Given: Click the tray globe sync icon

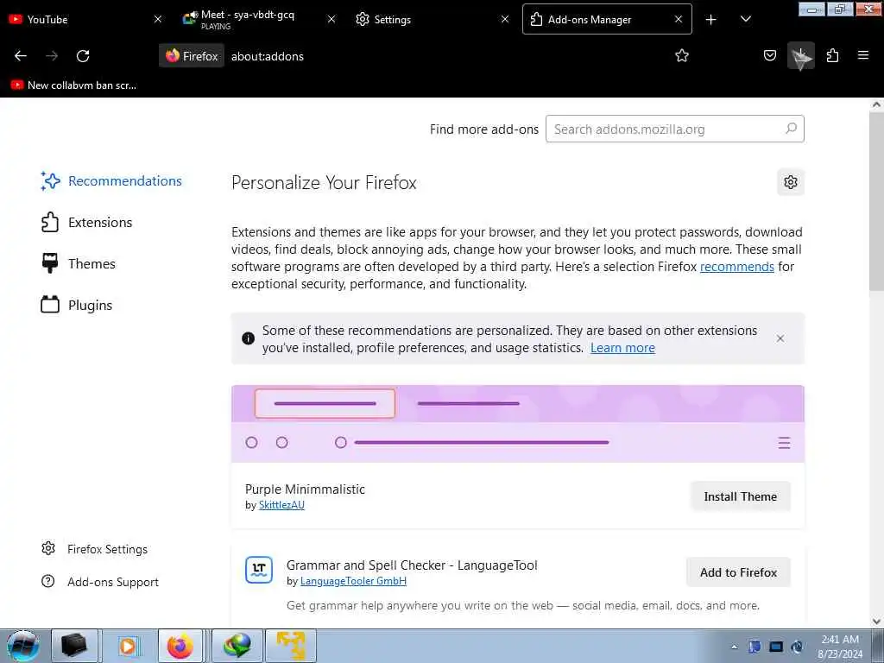Looking at the screenshot, I should [797, 647].
